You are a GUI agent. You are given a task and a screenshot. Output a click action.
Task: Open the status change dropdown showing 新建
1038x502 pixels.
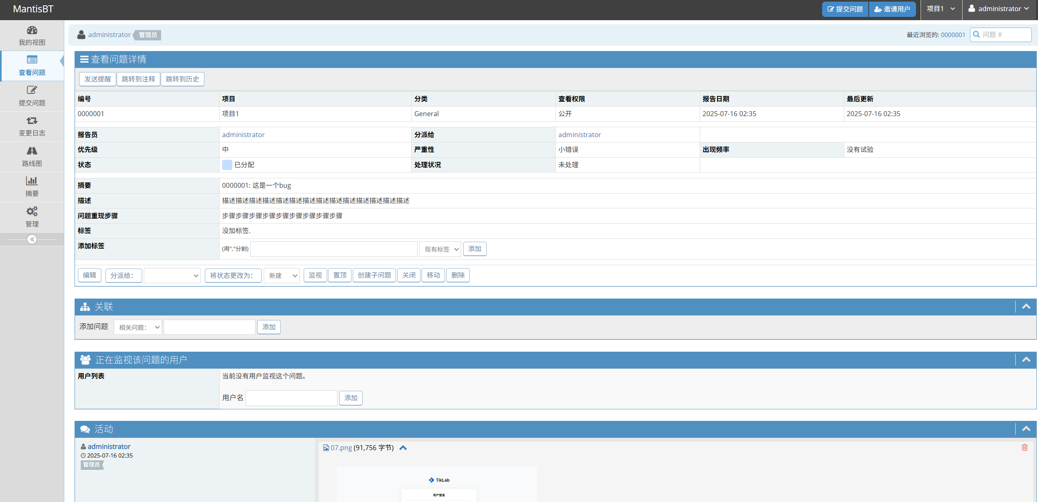click(x=282, y=276)
